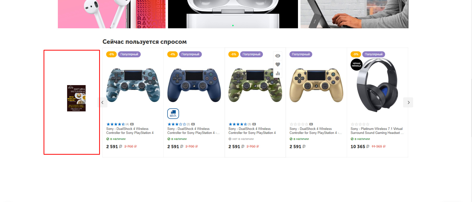
Task: Click the Популярный tag on gold controller
Action: tap(301, 54)
